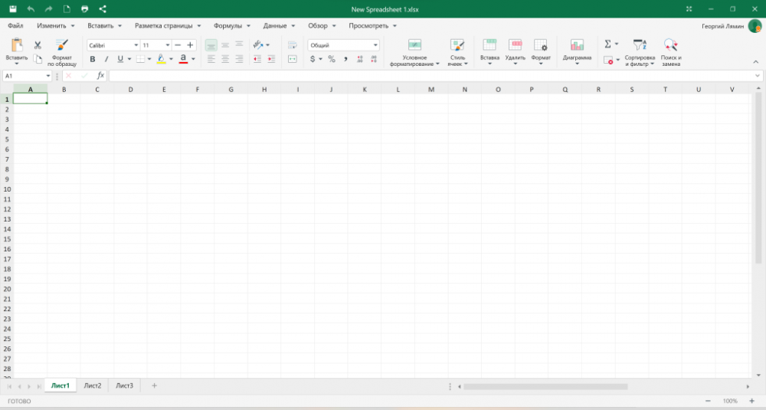
Task: Zoom in with the status bar plus
Action: tap(752, 401)
